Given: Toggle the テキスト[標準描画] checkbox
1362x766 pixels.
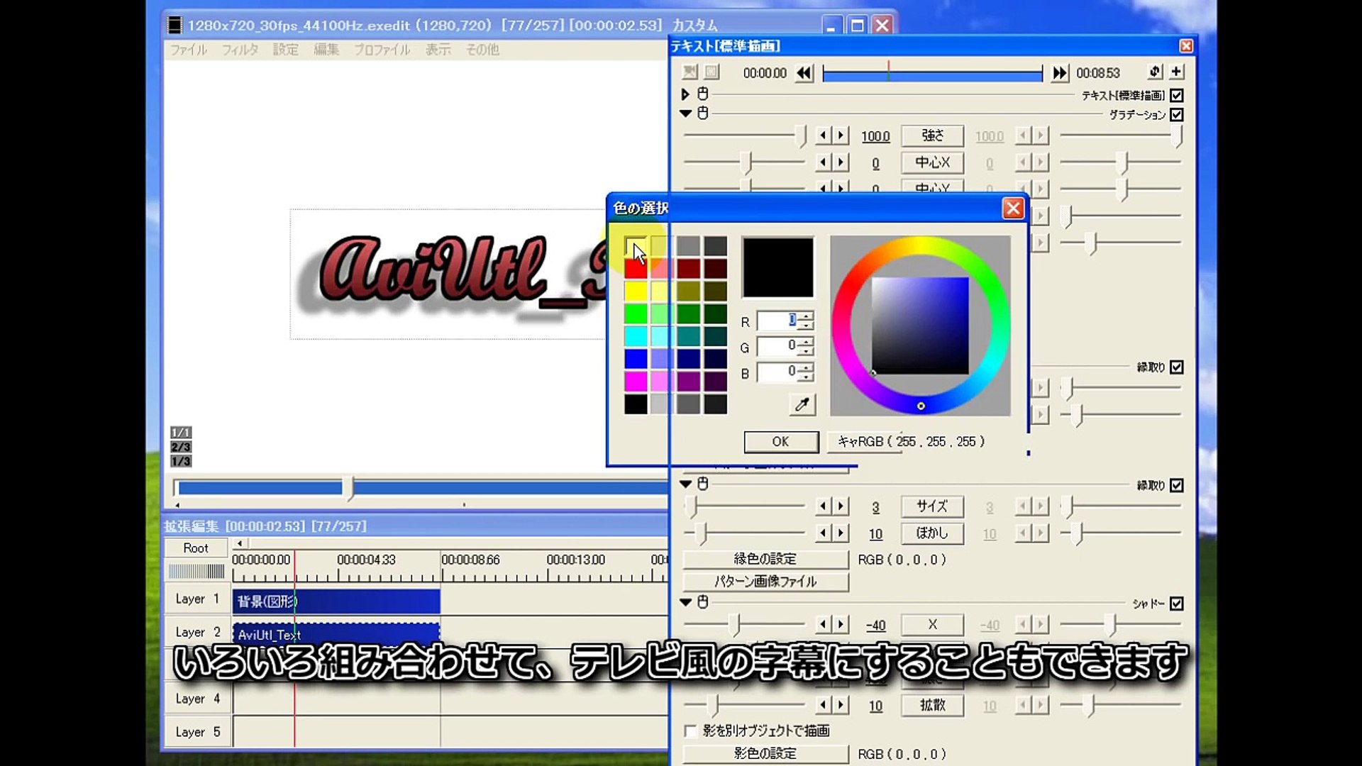Looking at the screenshot, I should tap(1177, 95).
